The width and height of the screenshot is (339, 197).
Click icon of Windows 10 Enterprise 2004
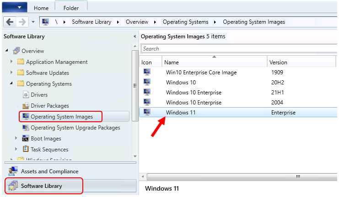click(x=147, y=102)
